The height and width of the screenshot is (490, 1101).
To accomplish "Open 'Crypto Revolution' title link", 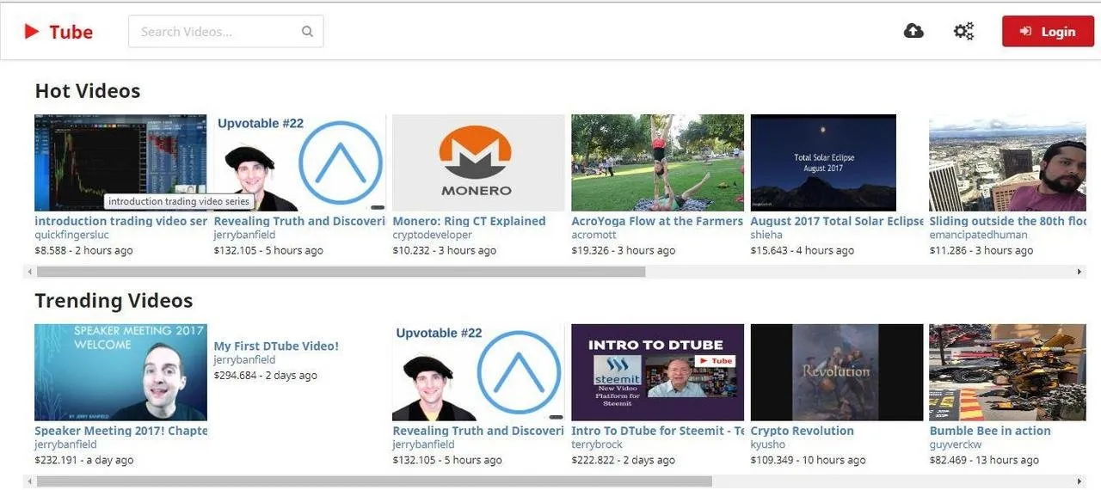I will point(803,431).
